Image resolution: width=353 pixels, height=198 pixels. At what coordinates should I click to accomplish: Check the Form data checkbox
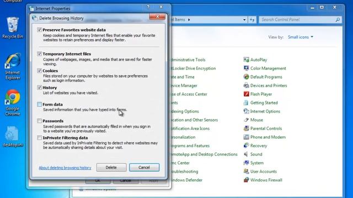coord(39,104)
